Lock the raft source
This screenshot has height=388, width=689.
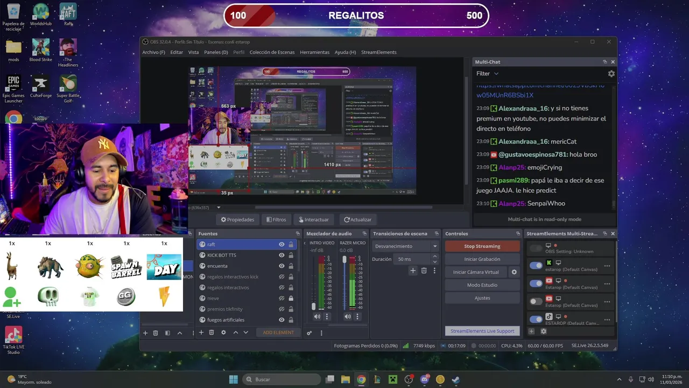point(291,244)
